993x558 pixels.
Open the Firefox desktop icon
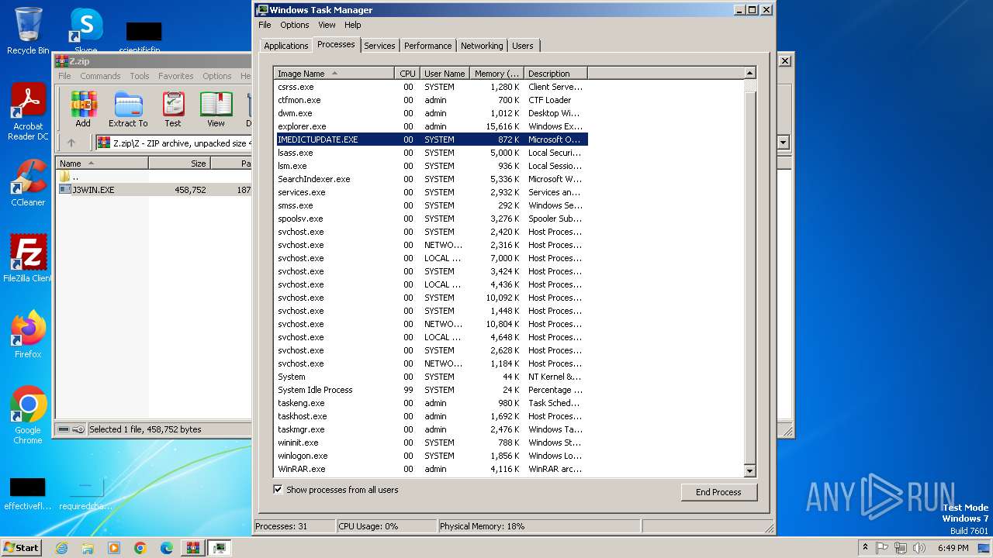coord(28,334)
